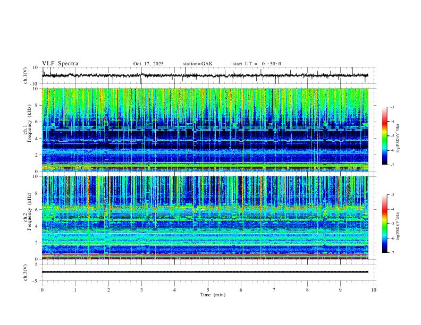Click the '-3' tick on ch.1 colorbar

(x=392, y=107)
